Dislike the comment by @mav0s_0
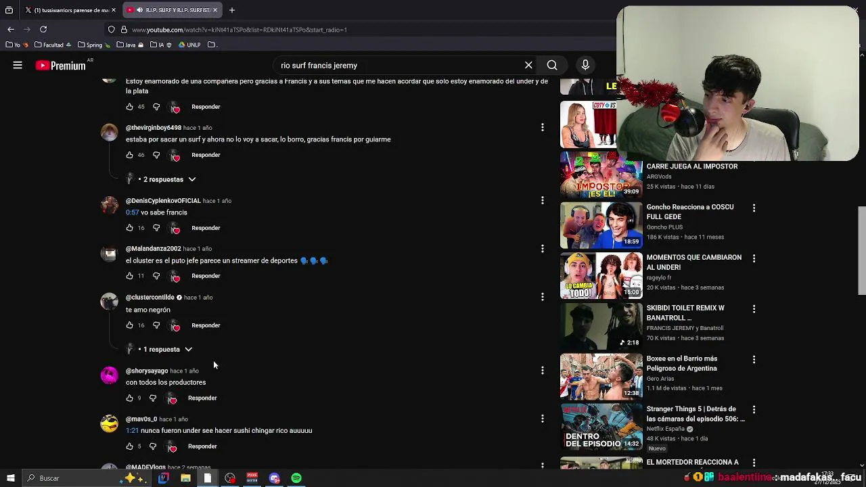The height and width of the screenshot is (487, 866). point(153,446)
